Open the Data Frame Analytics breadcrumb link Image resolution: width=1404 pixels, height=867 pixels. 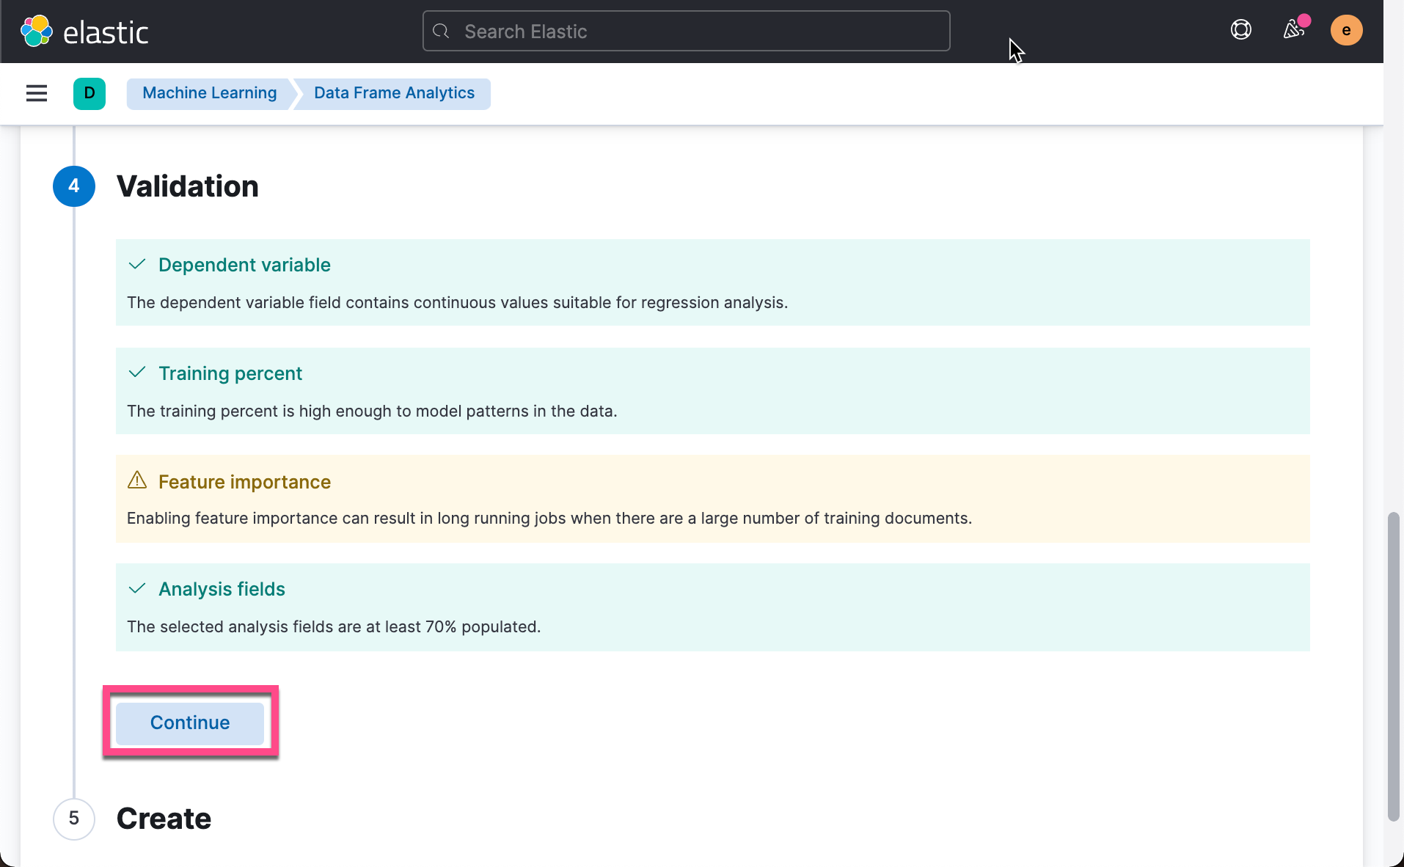(x=393, y=93)
